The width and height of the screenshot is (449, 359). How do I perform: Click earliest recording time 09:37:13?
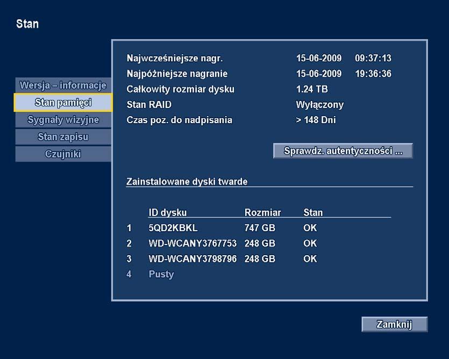(x=373, y=58)
